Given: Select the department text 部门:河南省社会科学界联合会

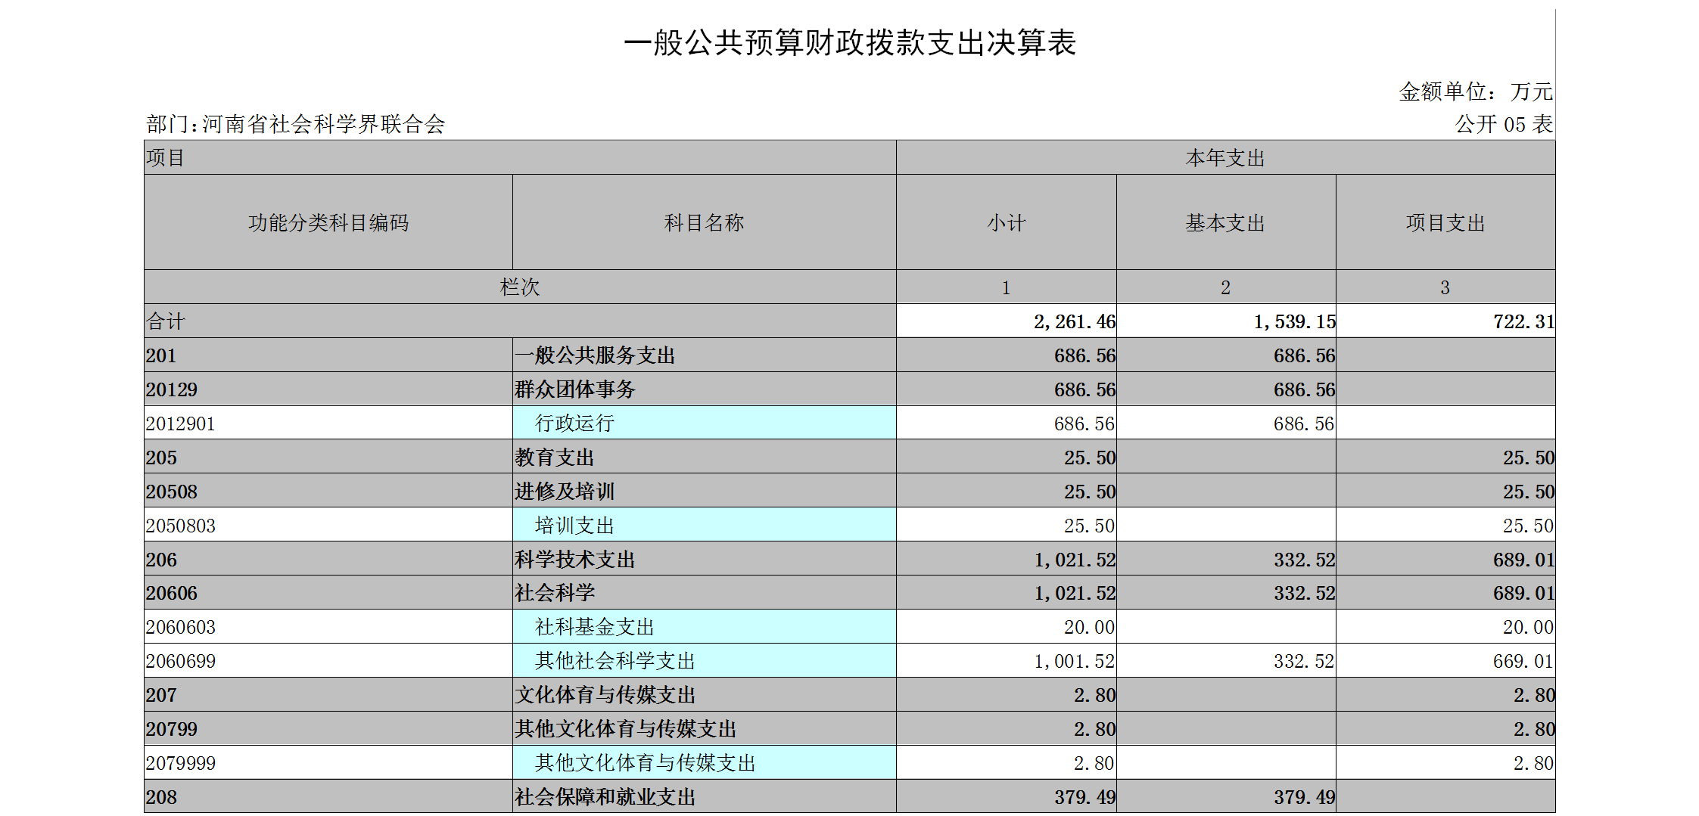Looking at the screenshot, I should coord(296,124).
